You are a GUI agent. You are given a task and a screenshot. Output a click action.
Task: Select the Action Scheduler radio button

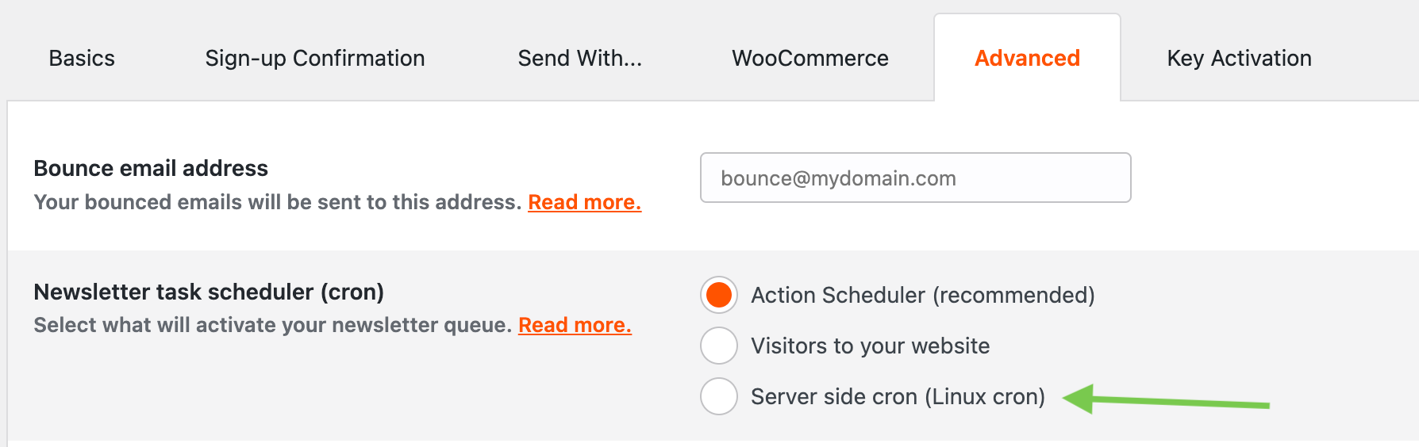pyautogui.click(x=719, y=295)
